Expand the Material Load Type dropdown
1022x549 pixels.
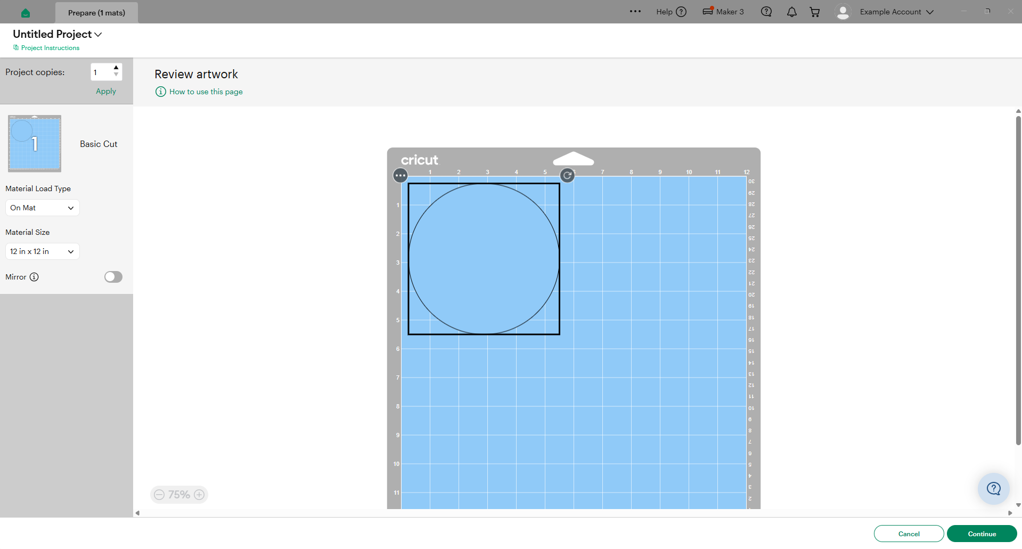click(x=43, y=208)
